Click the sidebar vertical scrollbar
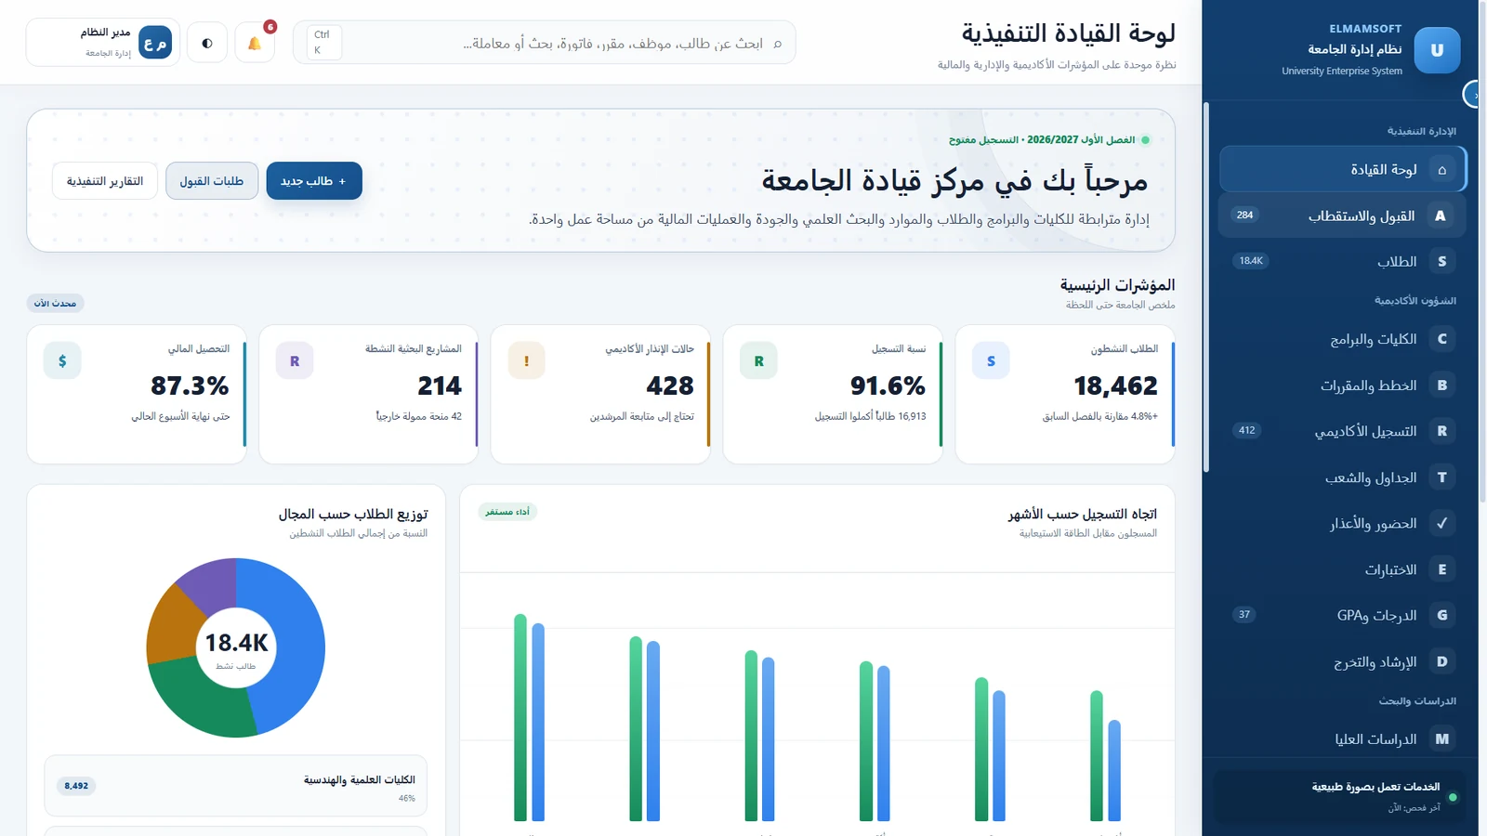 [1206, 286]
